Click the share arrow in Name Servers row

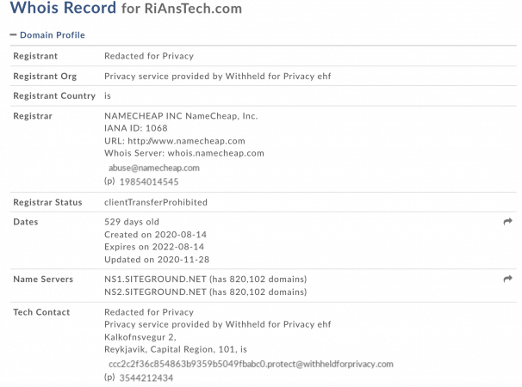tap(507, 279)
